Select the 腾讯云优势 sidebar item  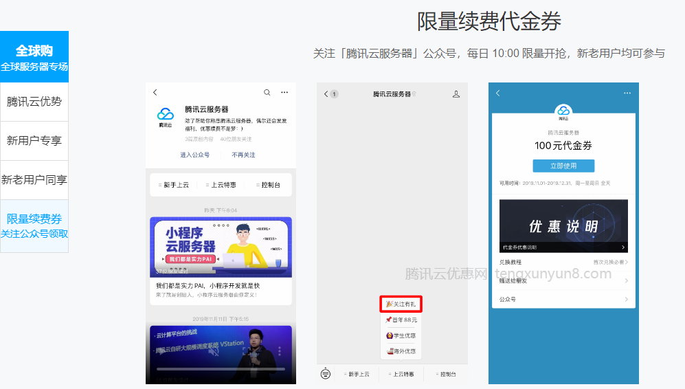(x=34, y=102)
